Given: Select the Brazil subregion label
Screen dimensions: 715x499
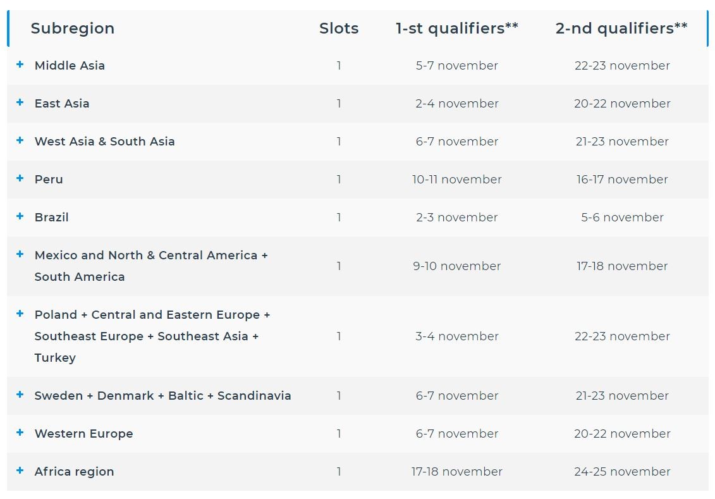Looking at the screenshot, I should coord(52,217).
